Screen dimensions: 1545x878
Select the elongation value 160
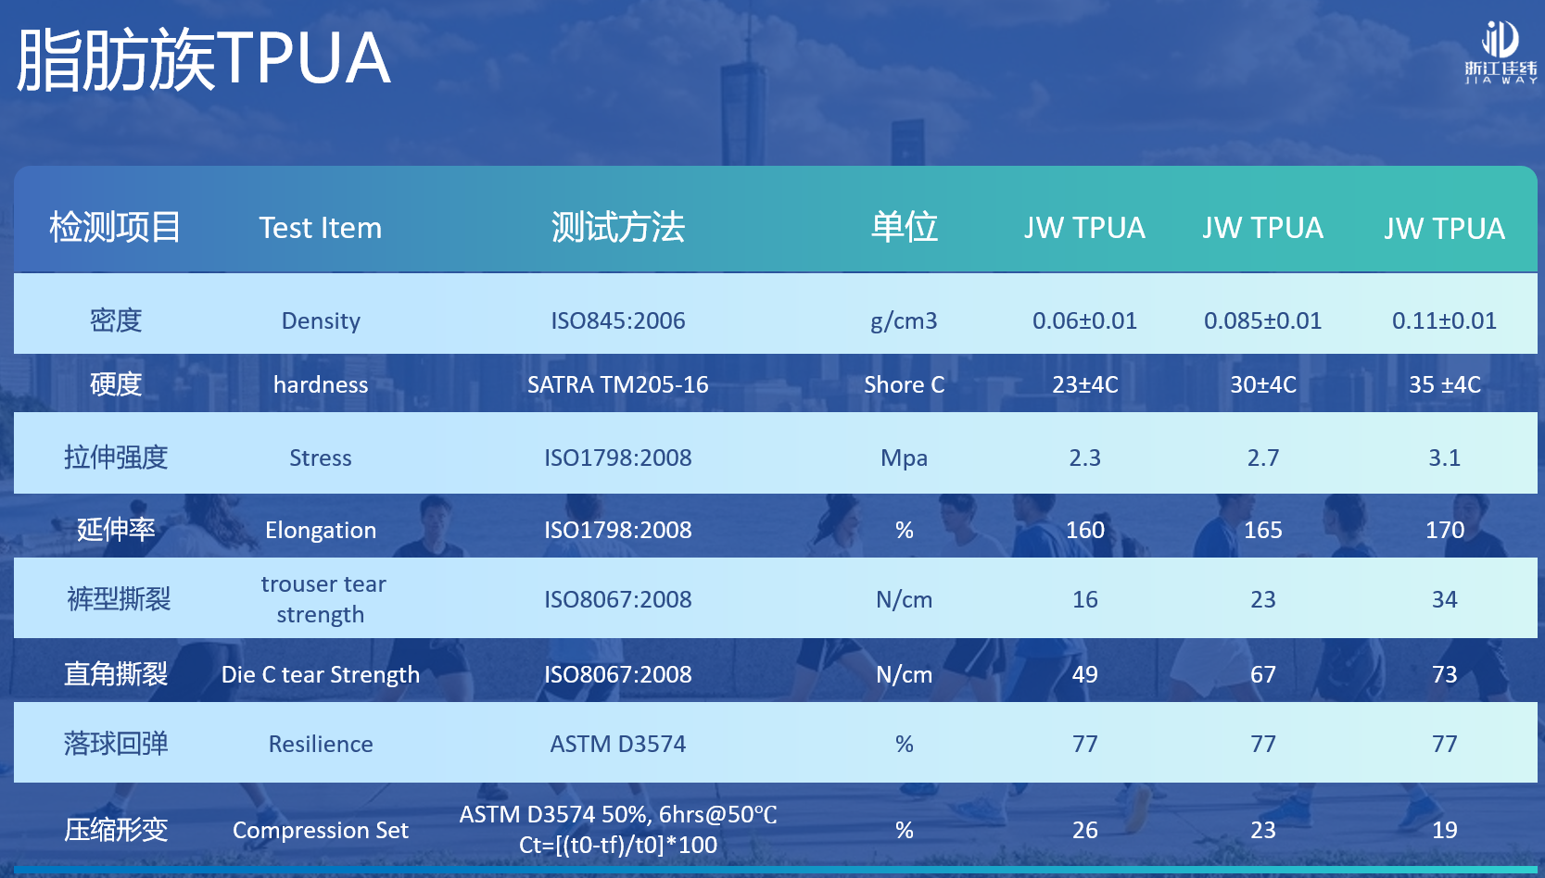click(1085, 530)
